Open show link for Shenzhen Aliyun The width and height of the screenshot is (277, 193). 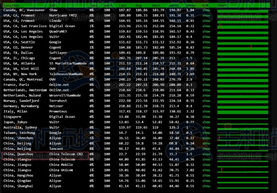(206, 138)
